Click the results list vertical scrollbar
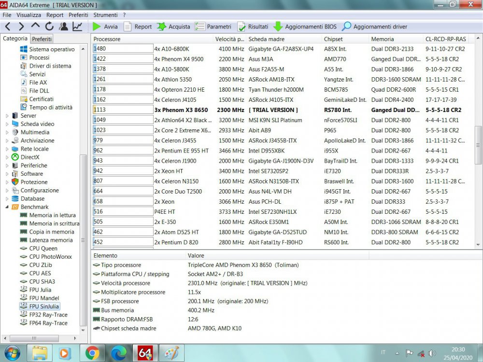 (478, 145)
